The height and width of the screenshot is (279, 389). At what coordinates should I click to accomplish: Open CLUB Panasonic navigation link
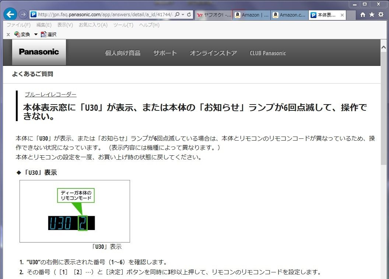click(268, 53)
